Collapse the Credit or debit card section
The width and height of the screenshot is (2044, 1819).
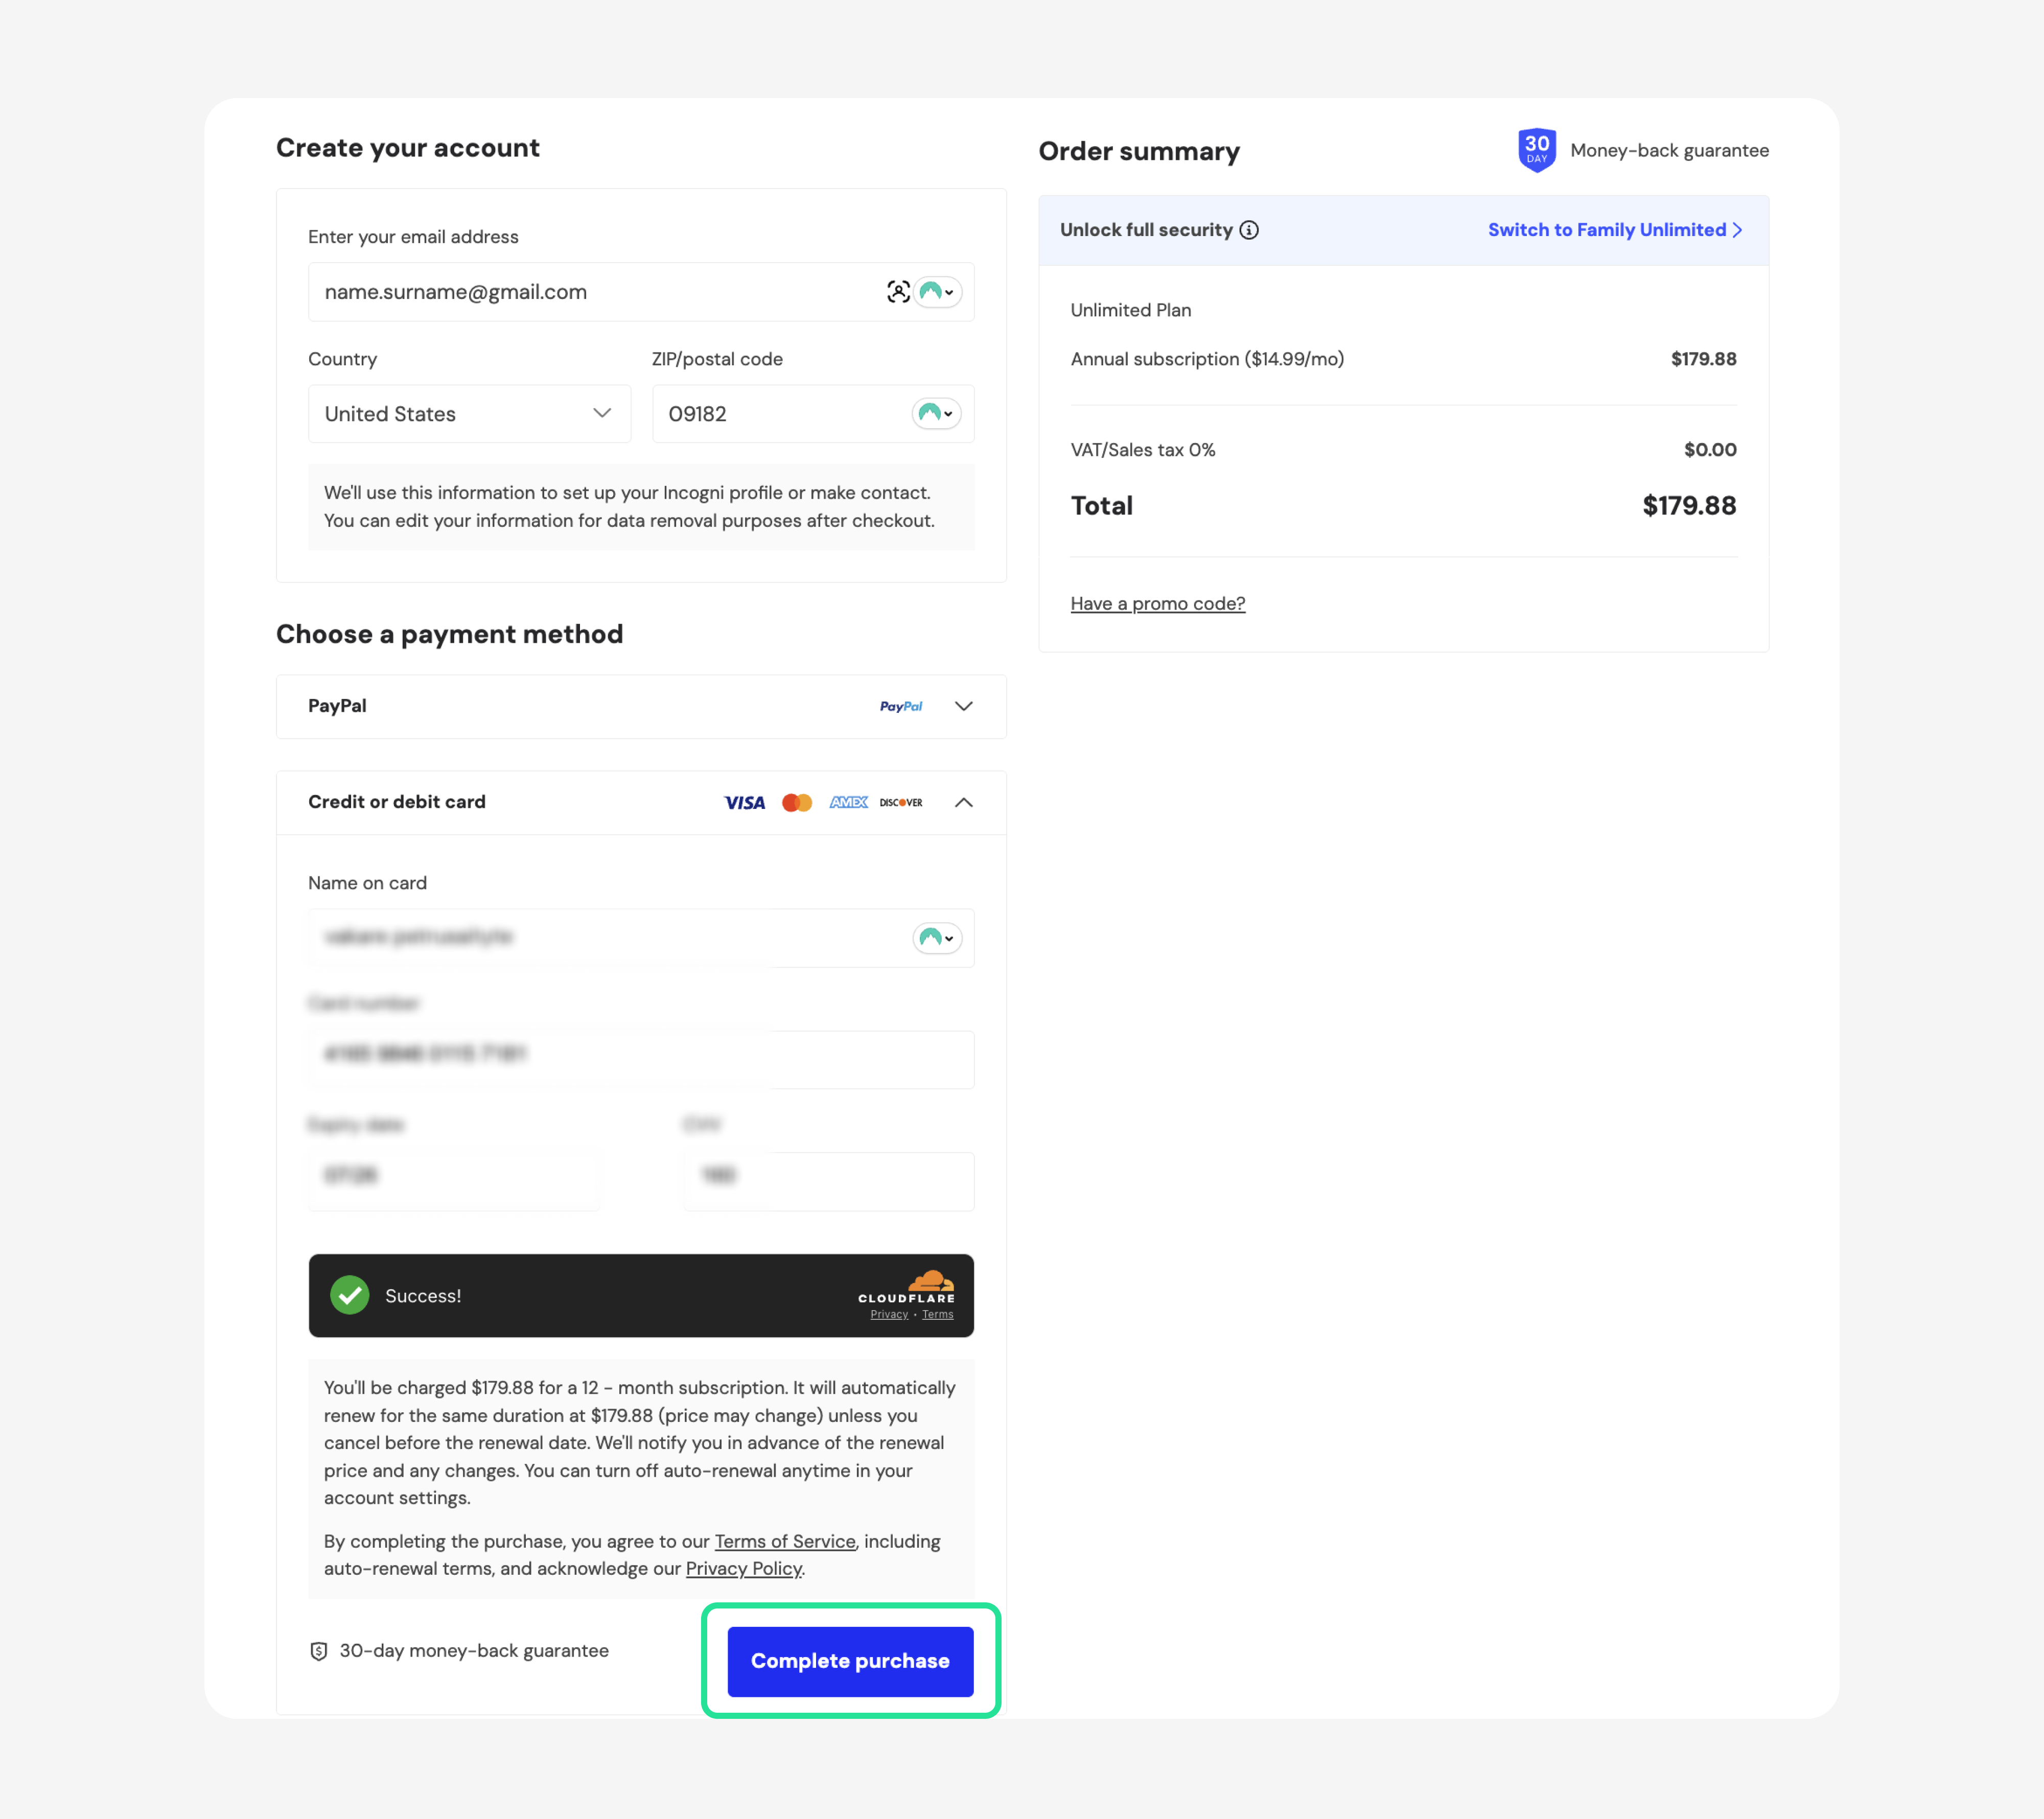click(964, 803)
